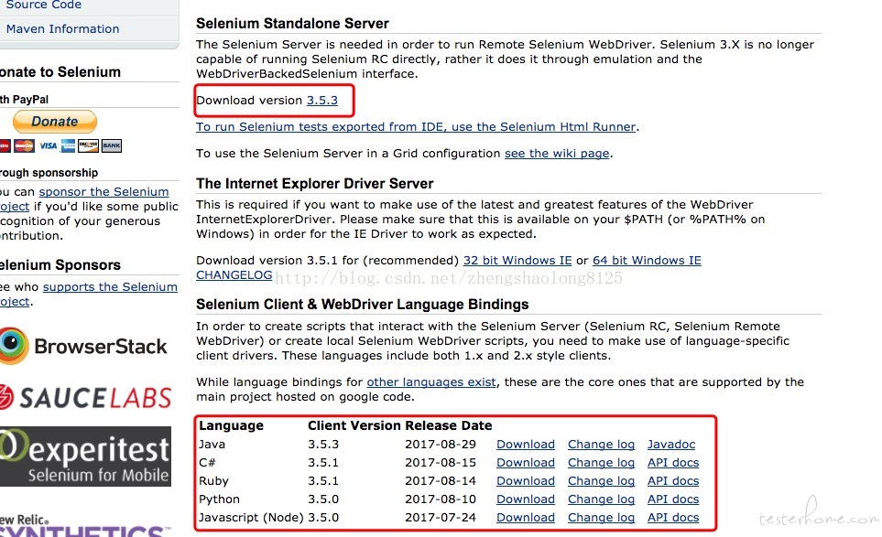Click the 'Release Date' column header

(x=448, y=425)
